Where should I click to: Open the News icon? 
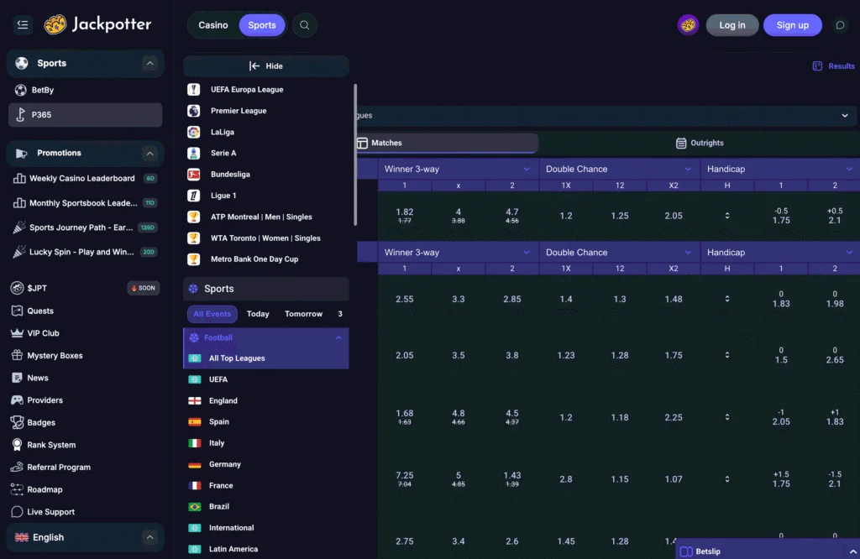pos(17,378)
